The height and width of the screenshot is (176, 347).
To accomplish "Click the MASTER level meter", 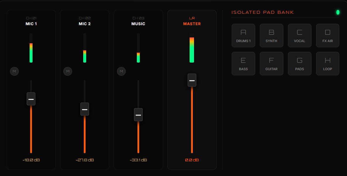I will (x=192, y=48).
